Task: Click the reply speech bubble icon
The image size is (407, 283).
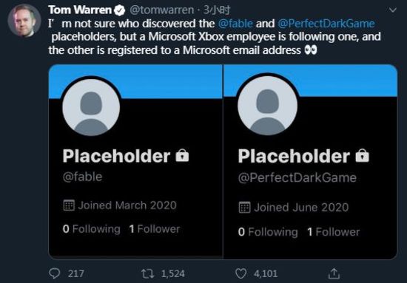Action: click(x=55, y=273)
